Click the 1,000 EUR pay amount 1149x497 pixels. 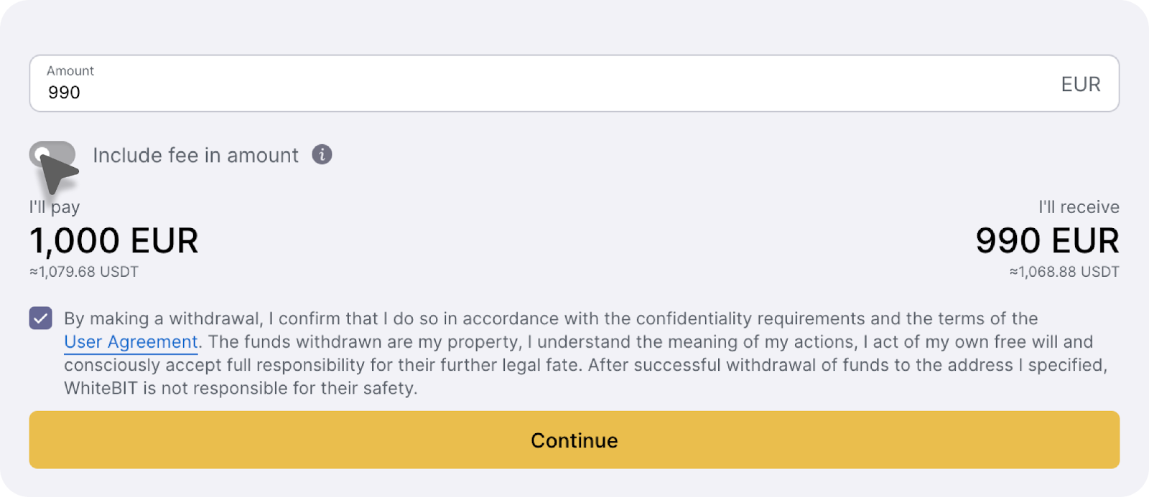114,241
